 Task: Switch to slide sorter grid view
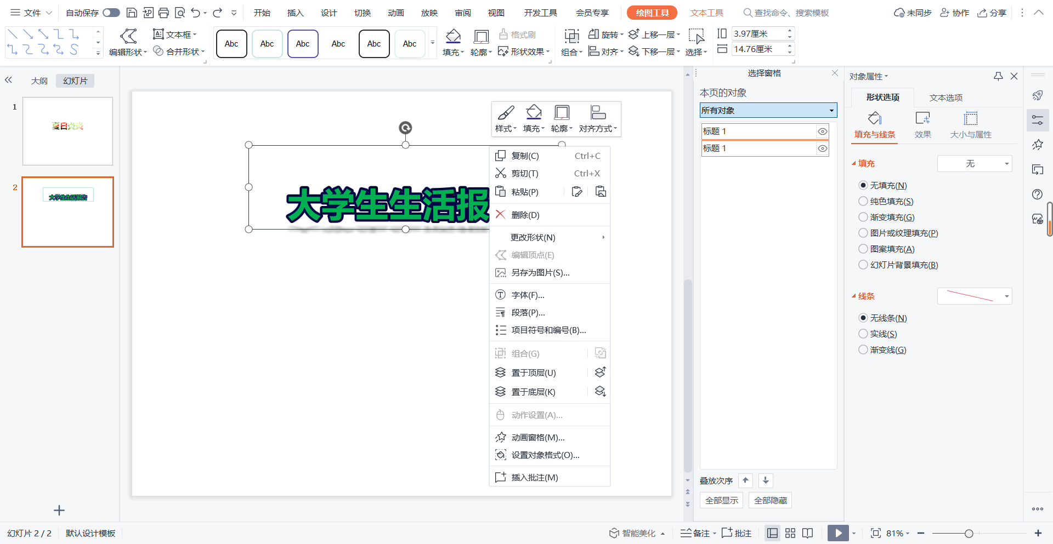tap(790, 533)
